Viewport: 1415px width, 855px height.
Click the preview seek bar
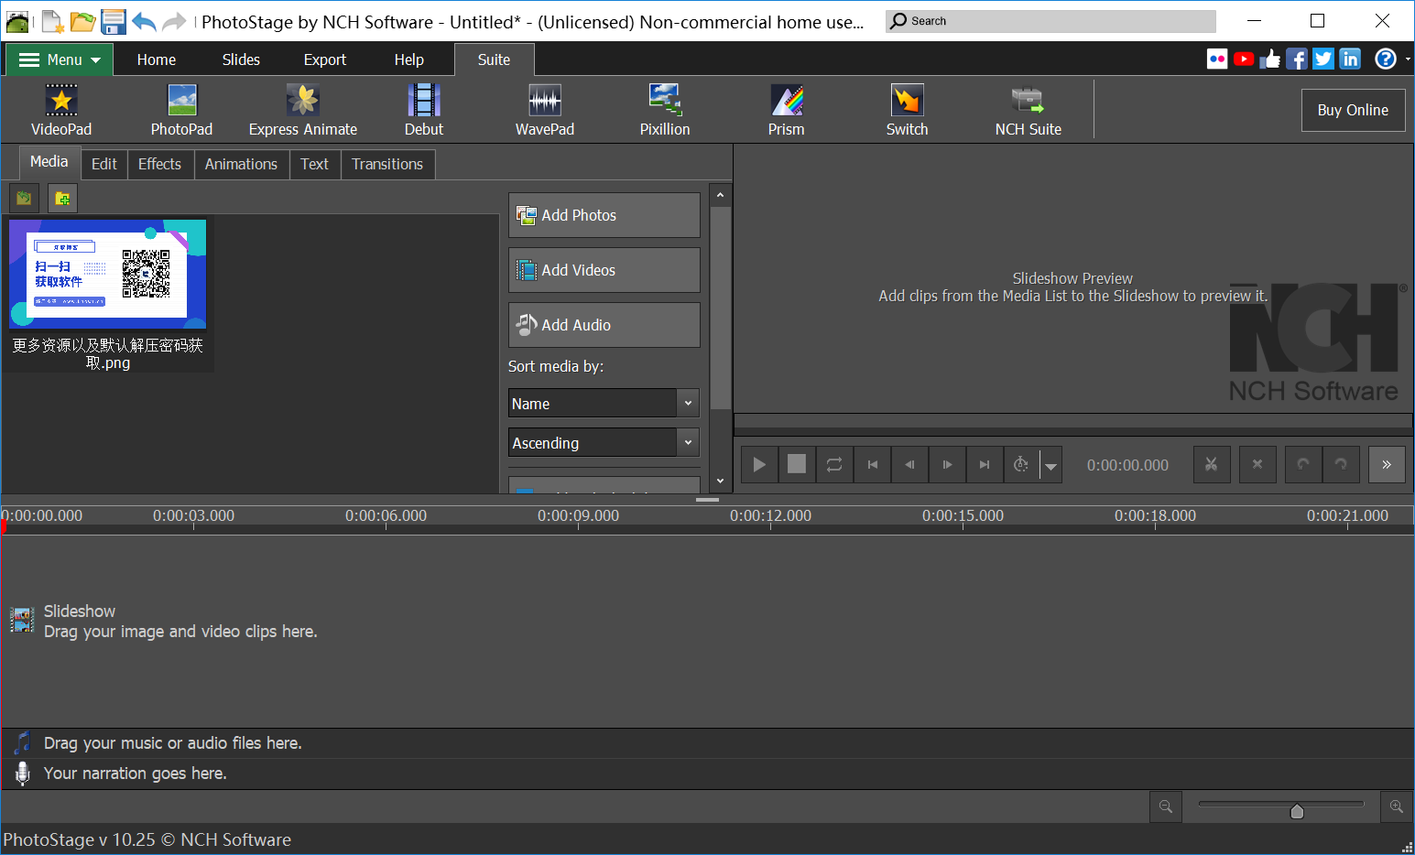tap(1073, 421)
